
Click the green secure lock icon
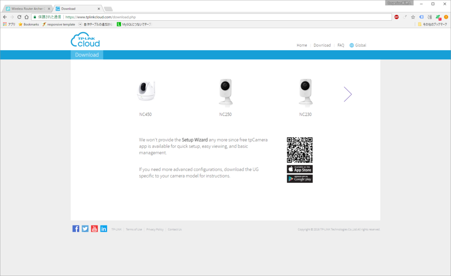click(x=35, y=17)
